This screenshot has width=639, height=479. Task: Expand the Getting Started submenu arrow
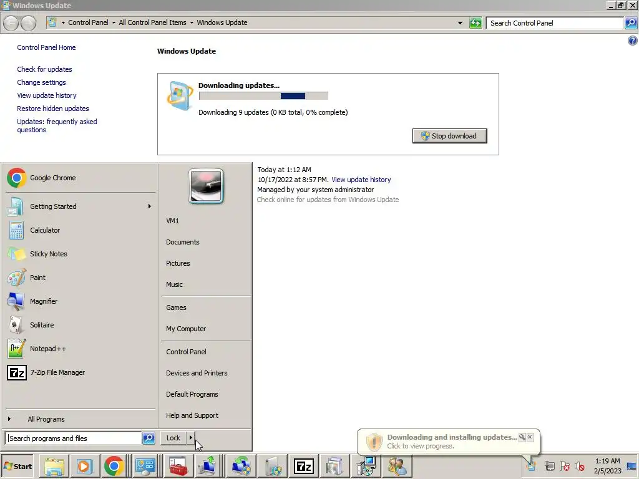(x=150, y=206)
